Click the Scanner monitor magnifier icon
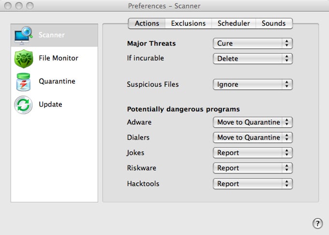 tap(24, 35)
